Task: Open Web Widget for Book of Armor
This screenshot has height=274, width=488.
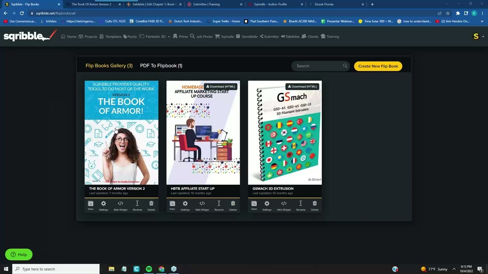Action: pos(120,205)
